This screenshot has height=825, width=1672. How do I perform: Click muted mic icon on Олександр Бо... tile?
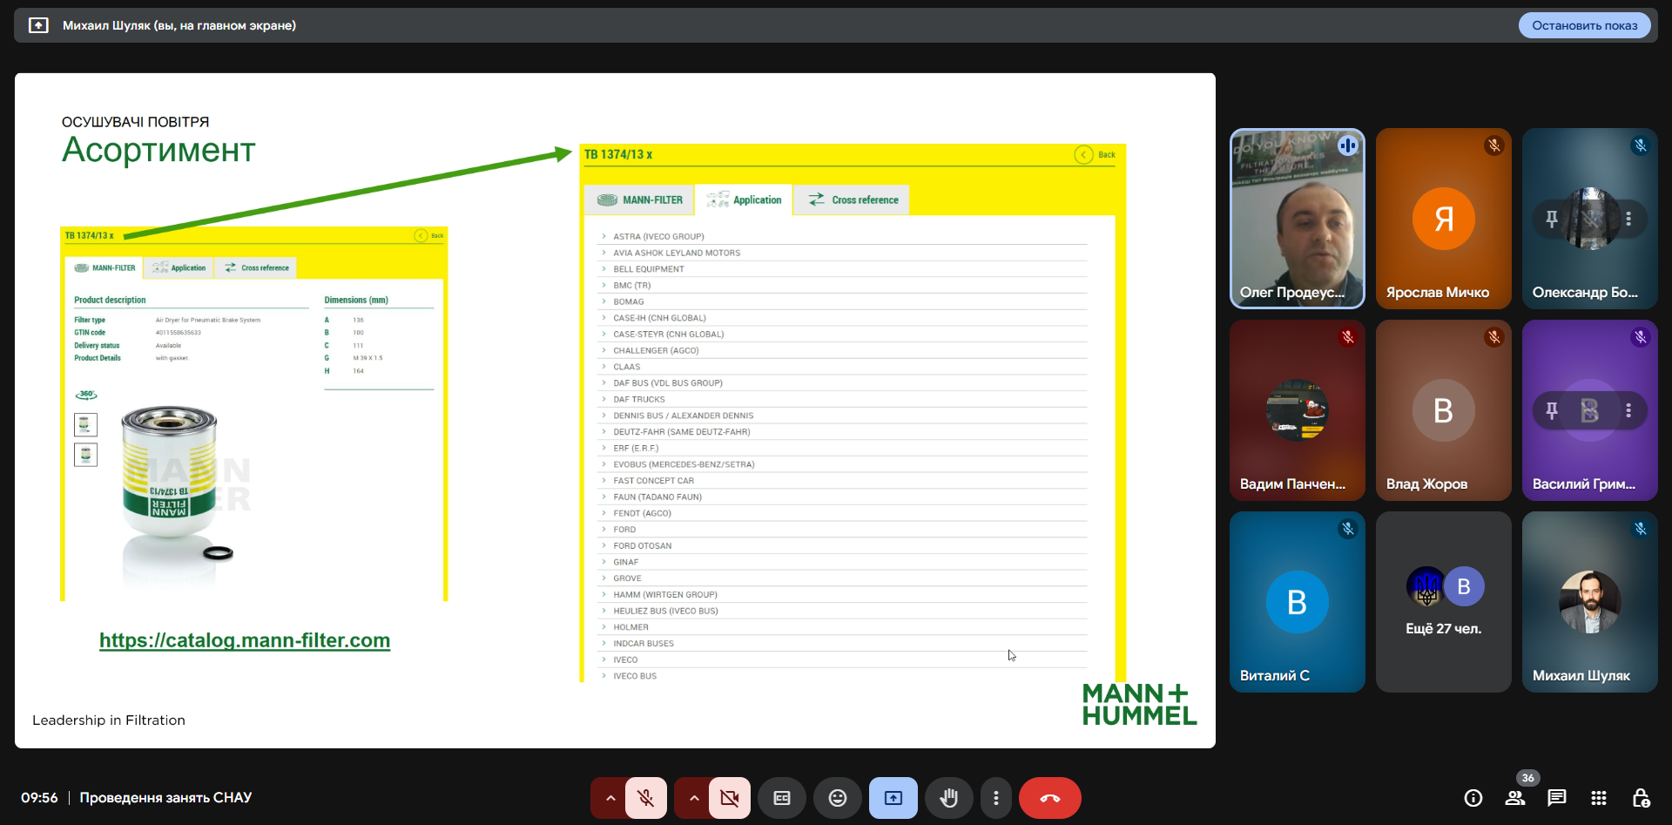[x=1641, y=145]
